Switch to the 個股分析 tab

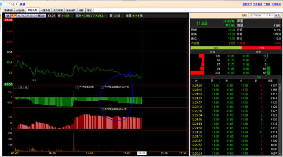pyautogui.click(x=71, y=10)
